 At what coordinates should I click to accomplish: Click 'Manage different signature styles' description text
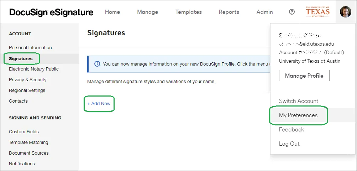tap(151, 81)
